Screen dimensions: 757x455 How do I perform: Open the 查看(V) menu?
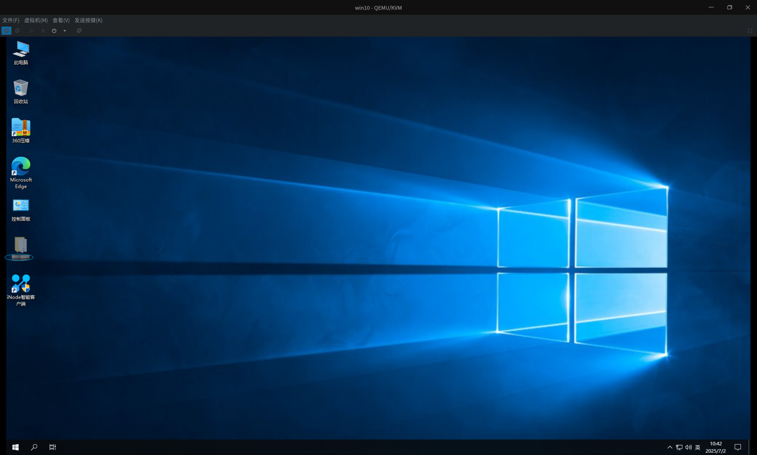(61, 20)
